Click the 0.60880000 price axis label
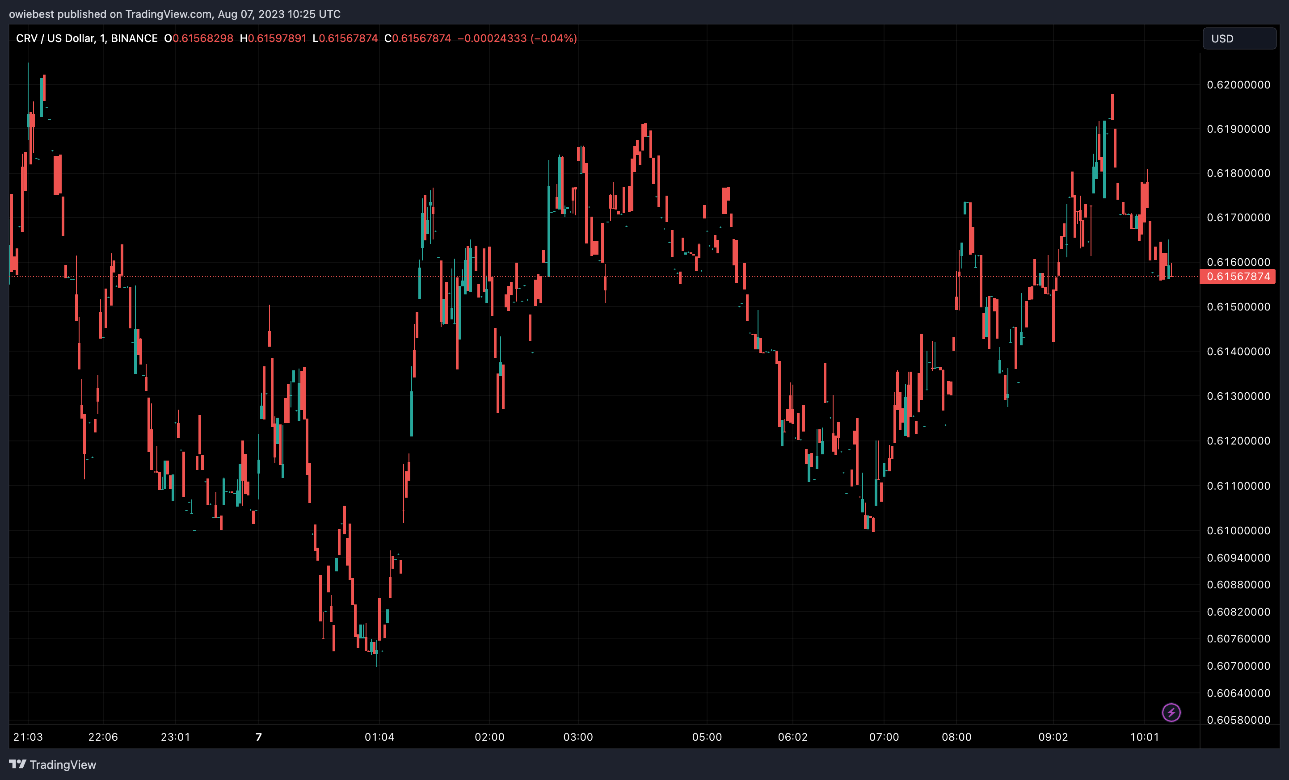The image size is (1289, 780). [1238, 584]
